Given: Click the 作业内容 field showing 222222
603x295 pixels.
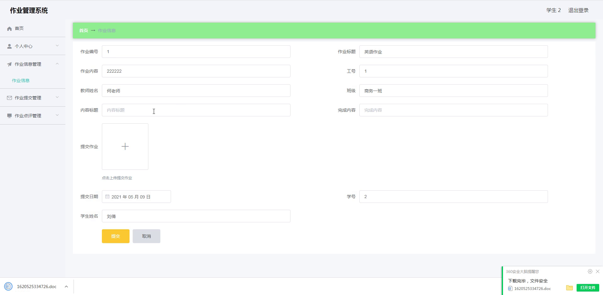Looking at the screenshot, I should click(196, 71).
